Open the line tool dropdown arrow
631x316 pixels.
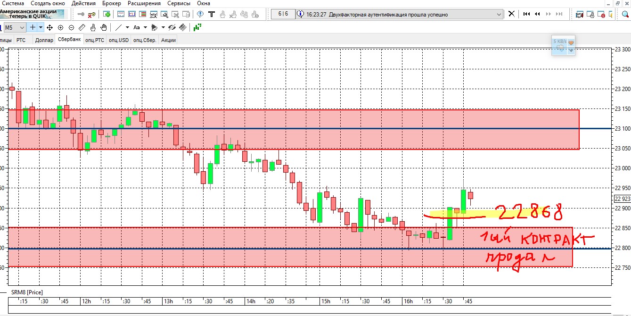(127, 27)
